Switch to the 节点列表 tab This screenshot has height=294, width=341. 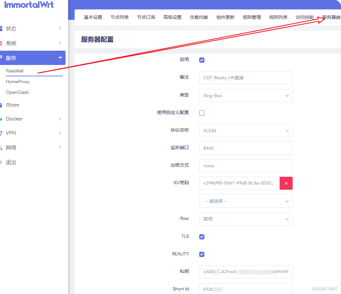coord(119,18)
